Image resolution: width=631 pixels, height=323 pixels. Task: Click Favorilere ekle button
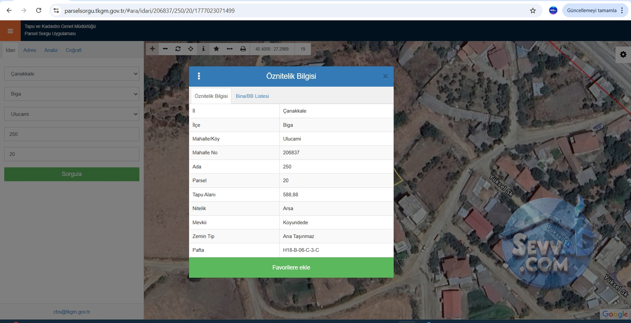point(291,267)
